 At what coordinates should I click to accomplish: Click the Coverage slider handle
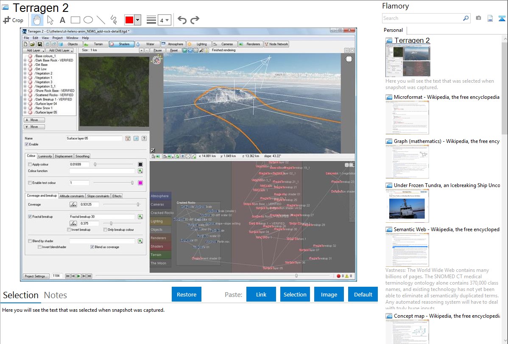(138, 204)
